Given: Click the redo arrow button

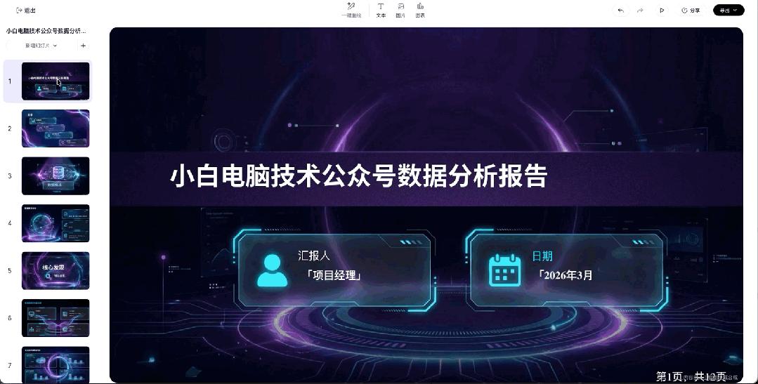Looking at the screenshot, I should [x=640, y=10].
